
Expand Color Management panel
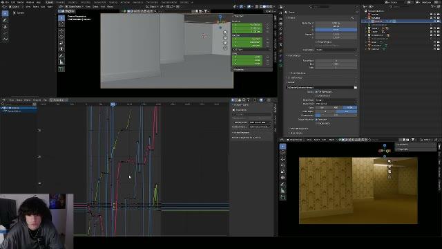299,129
